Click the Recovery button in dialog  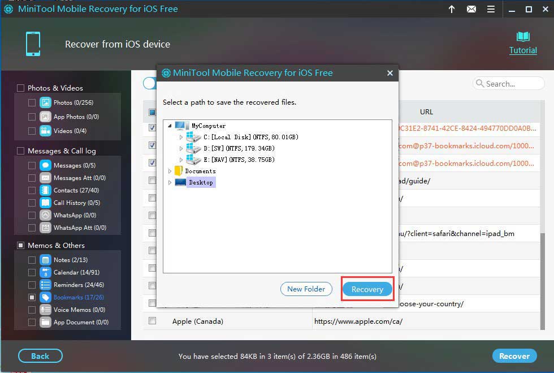(x=367, y=289)
